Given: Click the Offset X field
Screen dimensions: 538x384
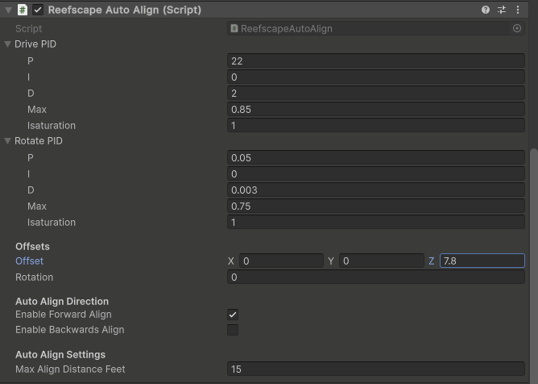Looking at the screenshot, I should (281, 261).
